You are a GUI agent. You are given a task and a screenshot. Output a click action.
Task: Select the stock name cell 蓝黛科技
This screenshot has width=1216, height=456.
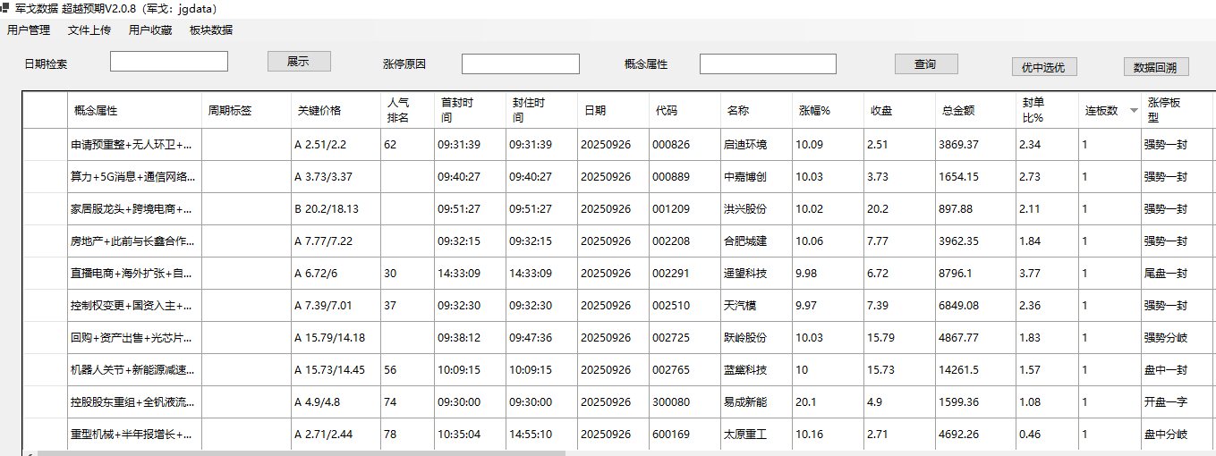tap(745, 370)
